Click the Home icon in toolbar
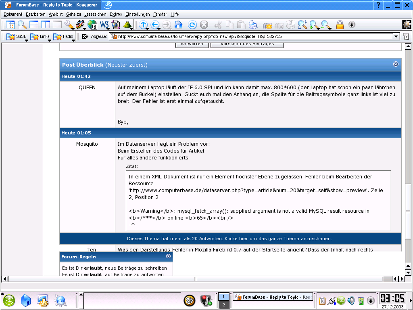 pyautogui.click(x=178, y=25)
